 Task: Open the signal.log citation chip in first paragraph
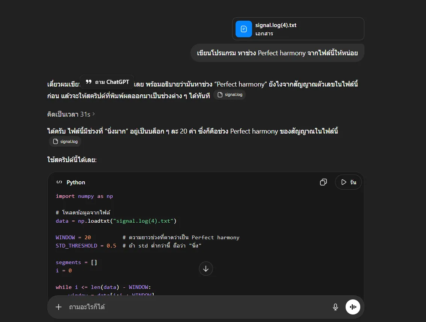[x=230, y=95]
